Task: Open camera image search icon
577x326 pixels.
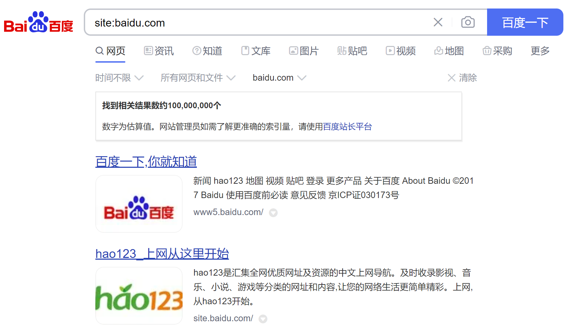Action: point(468,22)
